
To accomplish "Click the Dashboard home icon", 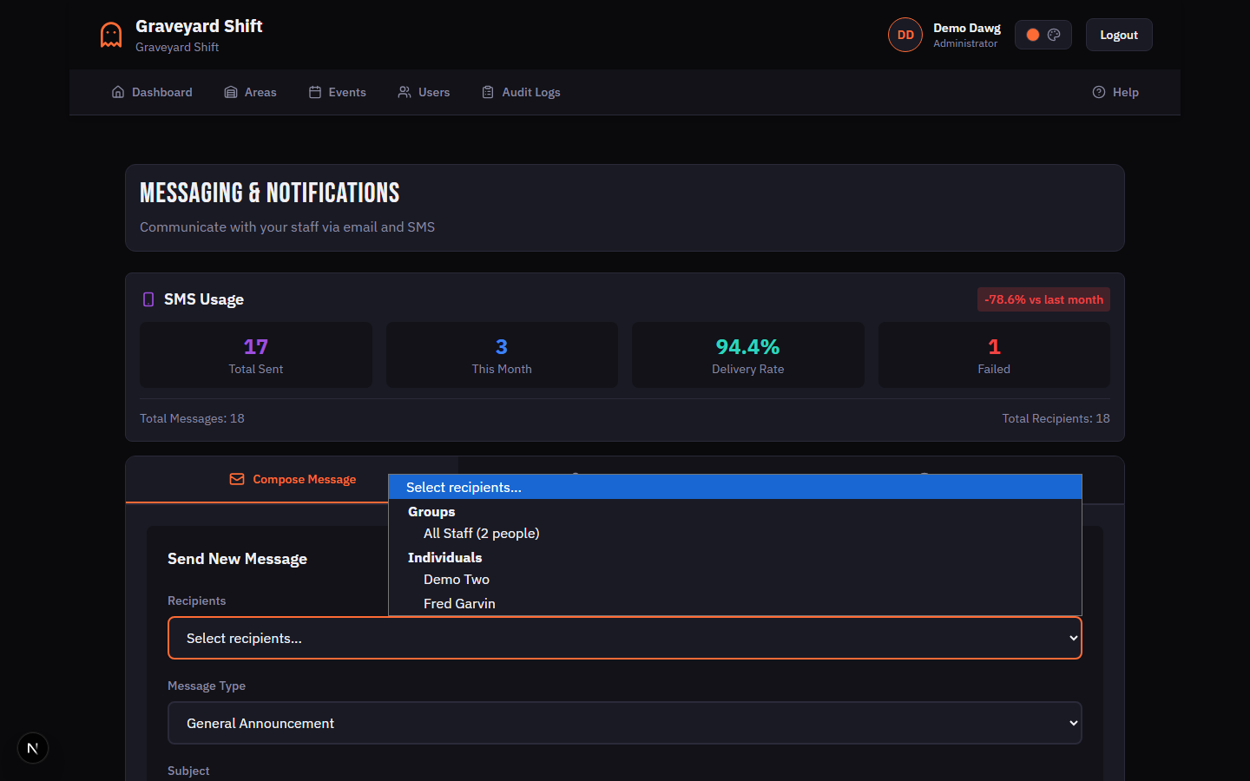I will pyautogui.click(x=118, y=92).
